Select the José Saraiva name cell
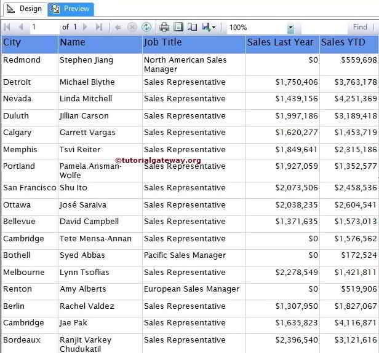 pos(100,207)
